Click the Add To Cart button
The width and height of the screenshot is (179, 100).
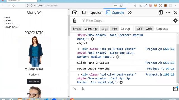[x=34, y=81]
